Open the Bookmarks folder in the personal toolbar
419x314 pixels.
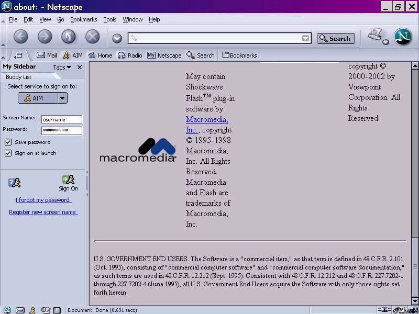[239, 55]
